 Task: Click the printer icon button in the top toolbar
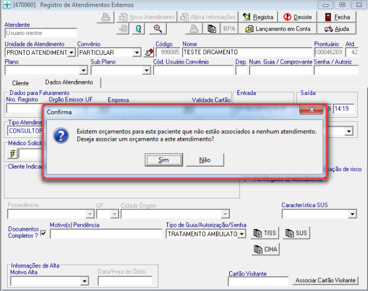(105, 17)
